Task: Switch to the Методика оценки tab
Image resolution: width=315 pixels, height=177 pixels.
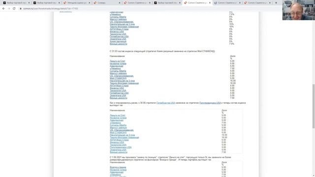Action: [x=77, y=3]
